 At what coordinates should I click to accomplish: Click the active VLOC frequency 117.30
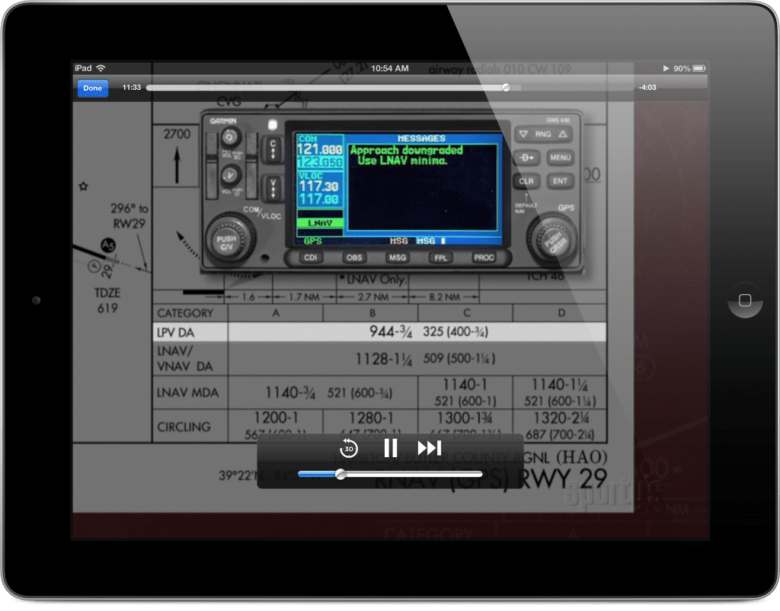[319, 186]
